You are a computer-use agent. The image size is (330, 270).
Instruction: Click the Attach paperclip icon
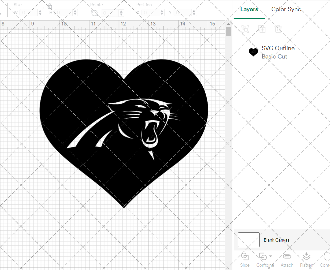(x=287, y=257)
